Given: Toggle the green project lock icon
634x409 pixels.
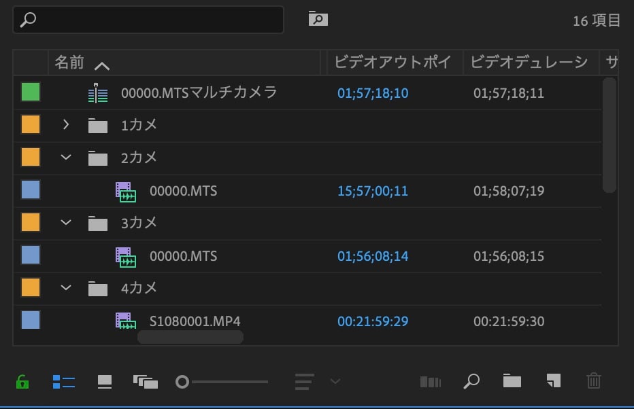Looking at the screenshot, I should [22, 382].
